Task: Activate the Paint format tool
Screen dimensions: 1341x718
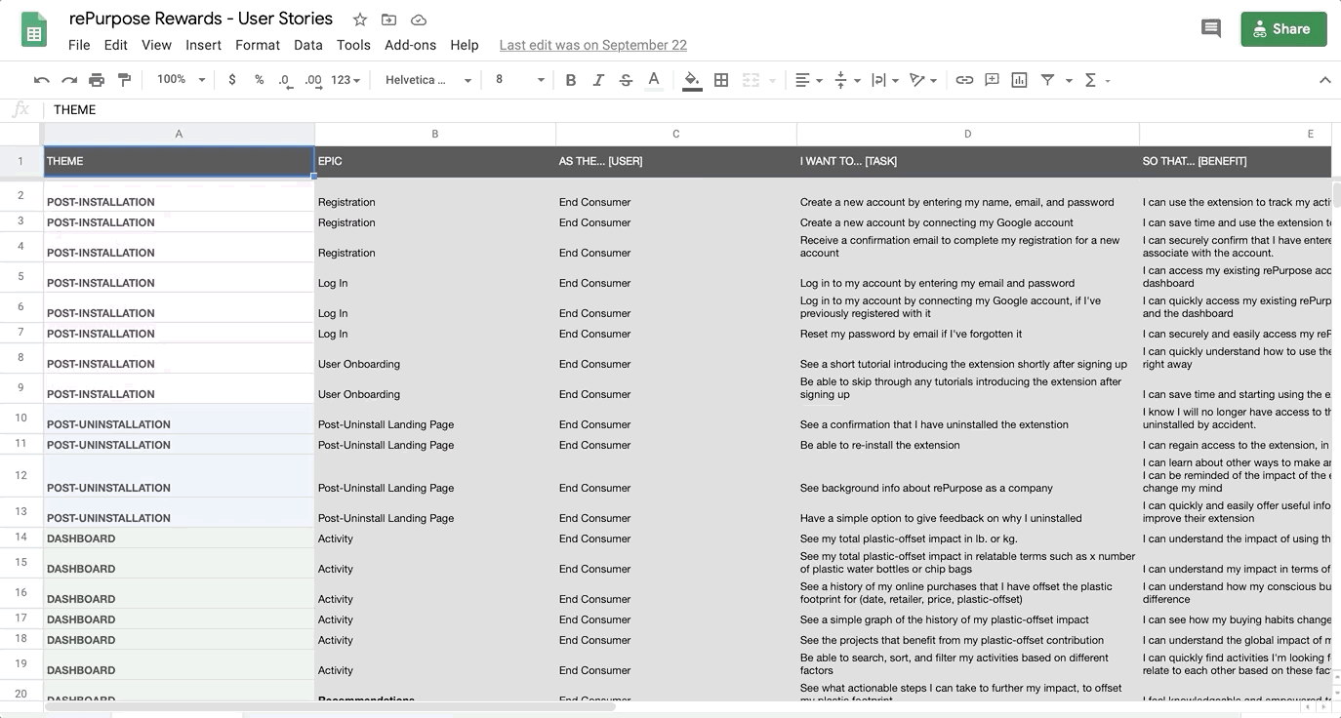Action: tap(124, 80)
